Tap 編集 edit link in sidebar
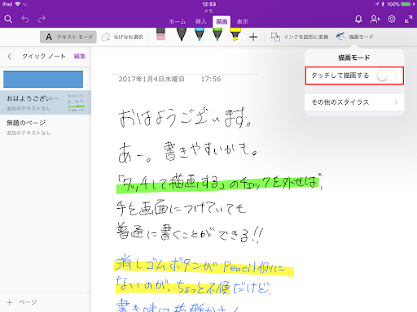 coord(80,56)
